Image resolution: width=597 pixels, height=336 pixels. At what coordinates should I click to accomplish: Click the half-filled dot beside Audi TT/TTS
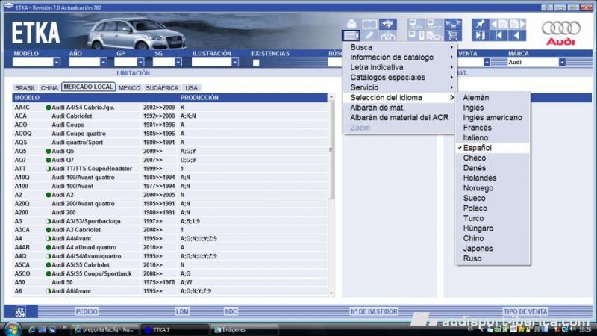tap(49, 169)
